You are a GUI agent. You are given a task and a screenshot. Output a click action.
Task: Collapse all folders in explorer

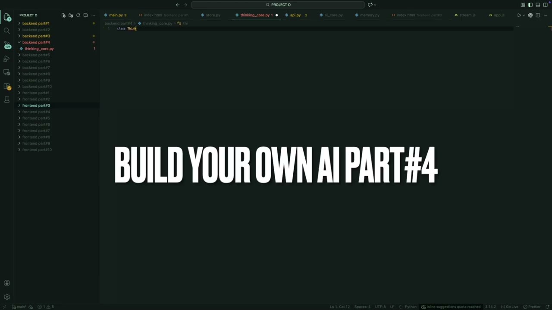(x=85, y=15)
